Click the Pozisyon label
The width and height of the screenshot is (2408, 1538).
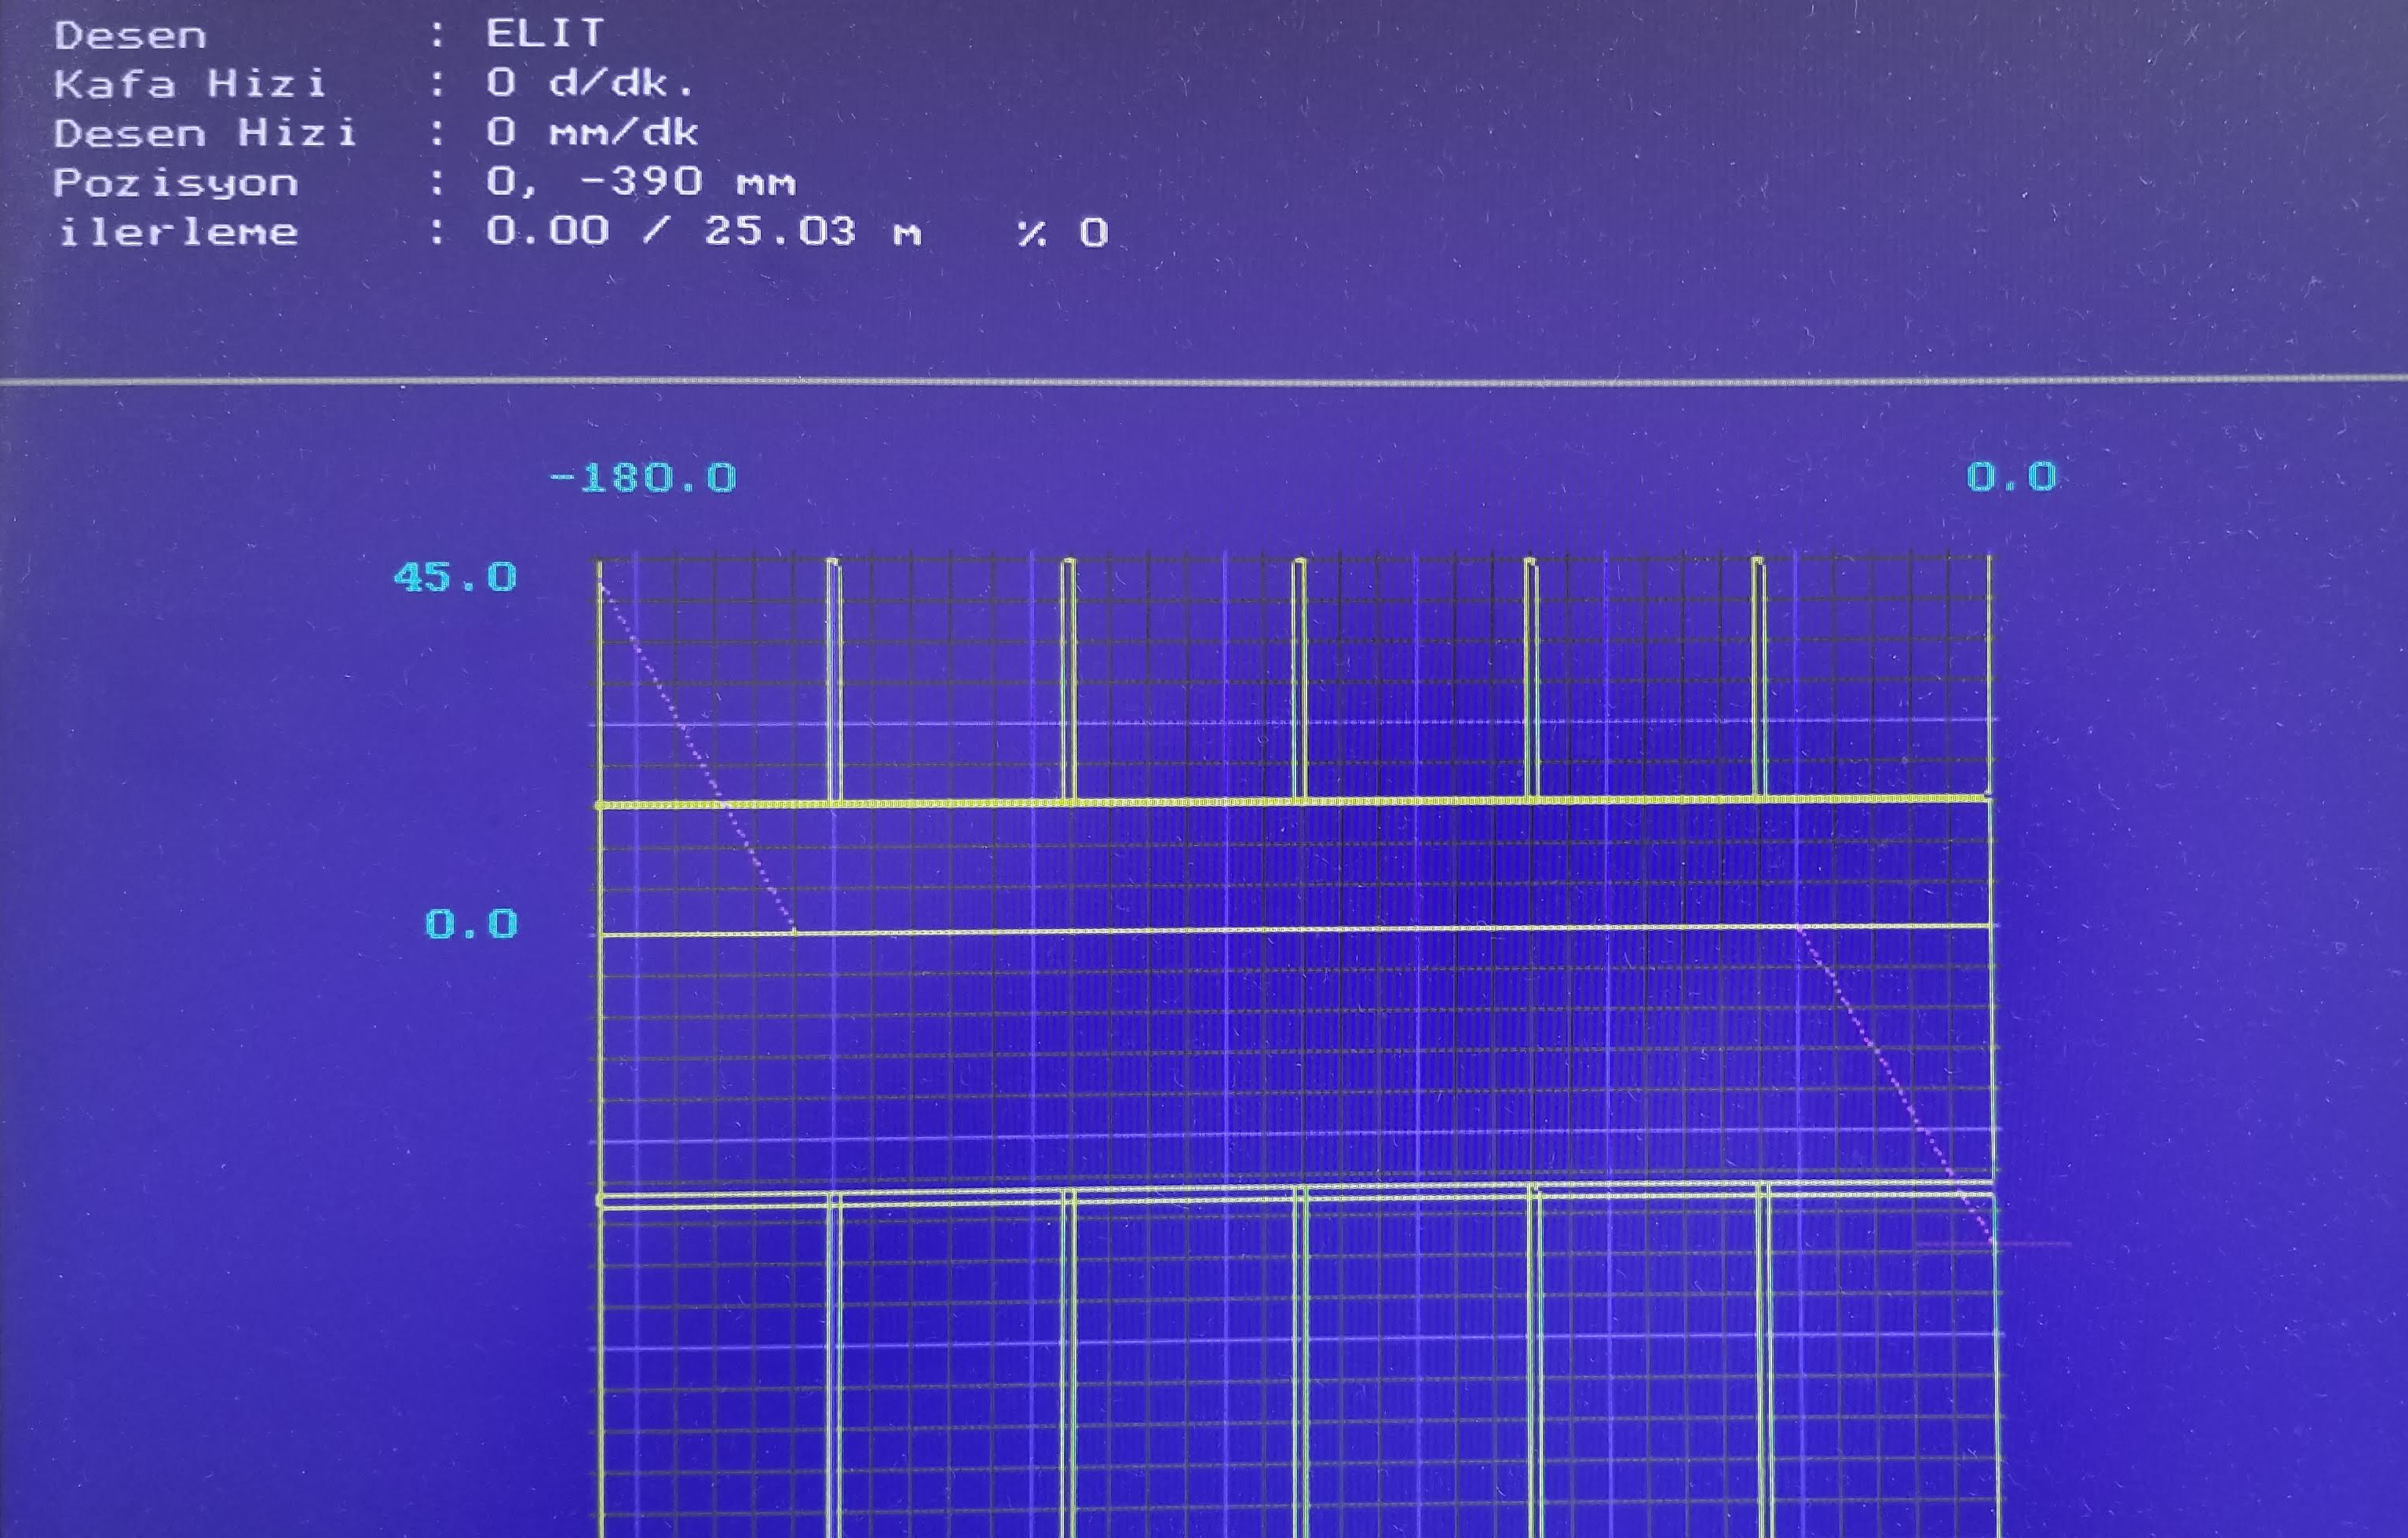pos(176,183)
